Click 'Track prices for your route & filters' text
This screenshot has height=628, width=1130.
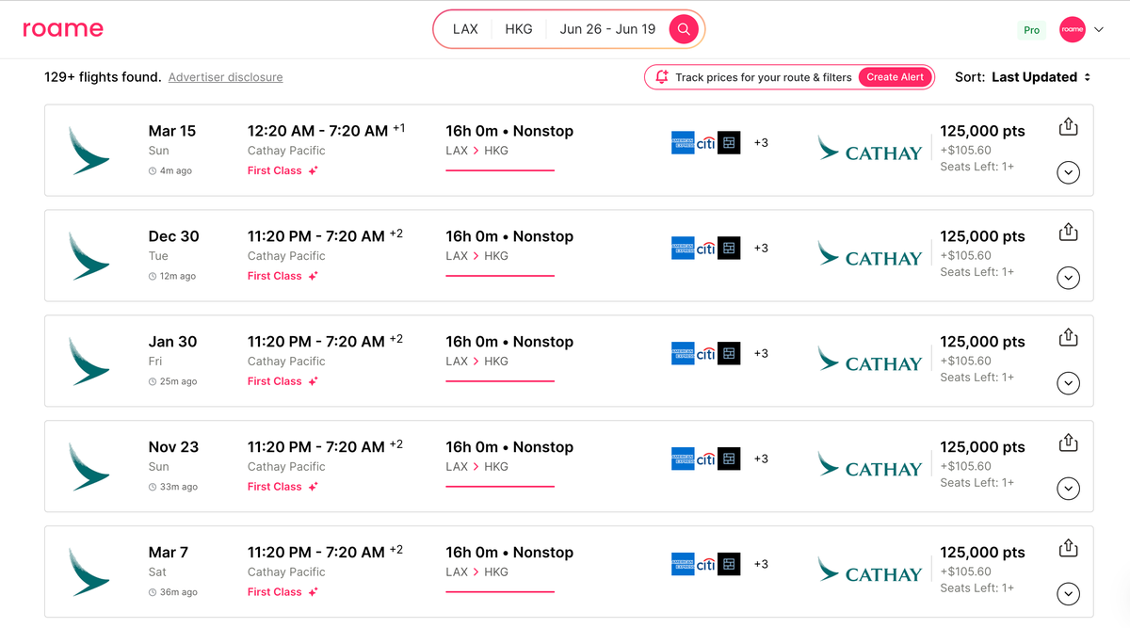[x=764, y=77]
